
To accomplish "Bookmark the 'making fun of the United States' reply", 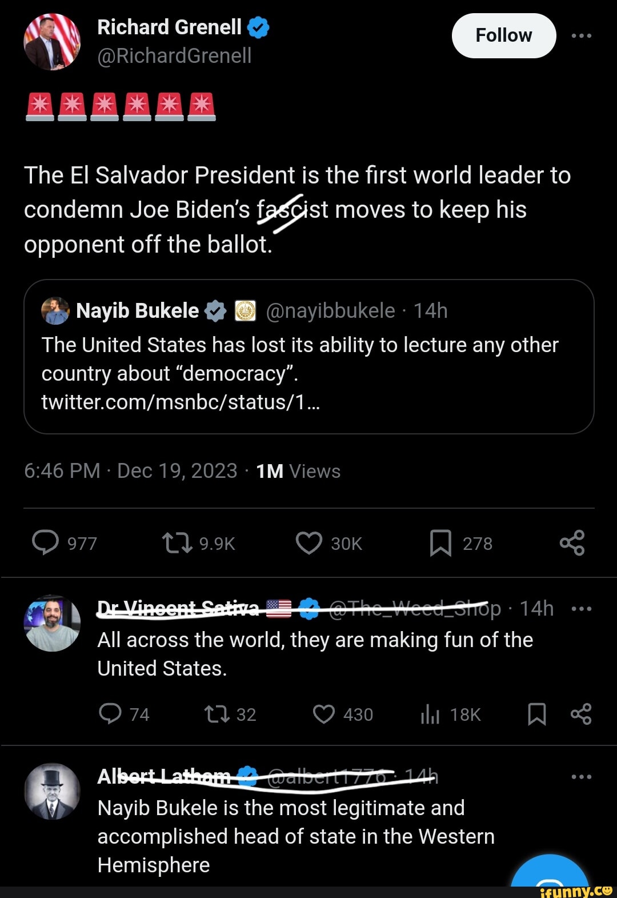I will pos(536,714).
